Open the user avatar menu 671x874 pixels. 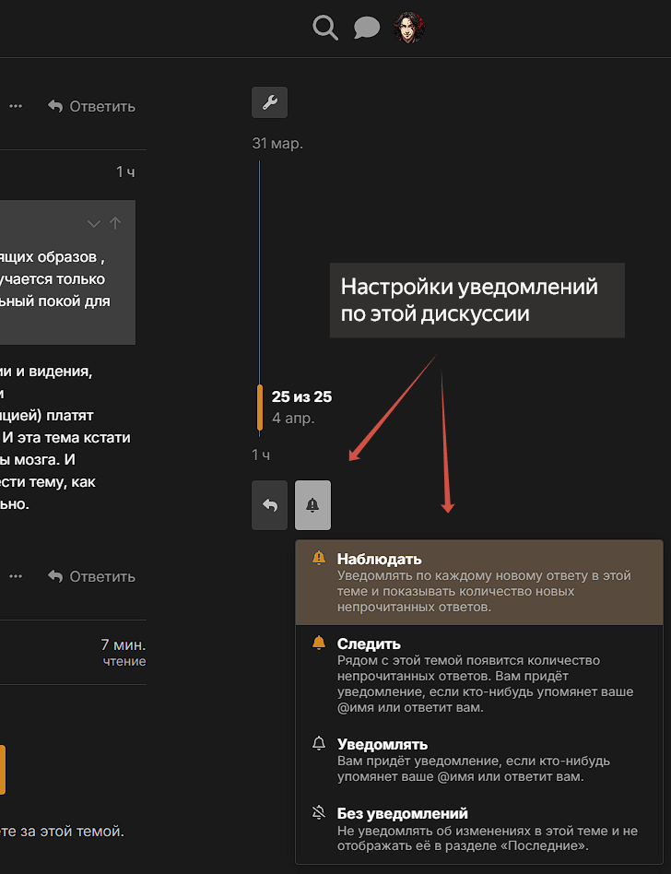pyautogui.click(x=409, y=29)
